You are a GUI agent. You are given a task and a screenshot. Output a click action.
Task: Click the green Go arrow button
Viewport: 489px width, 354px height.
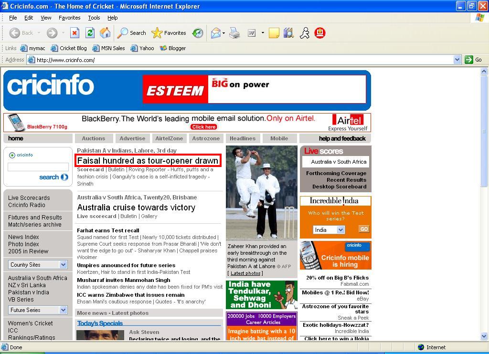[469, 60]
